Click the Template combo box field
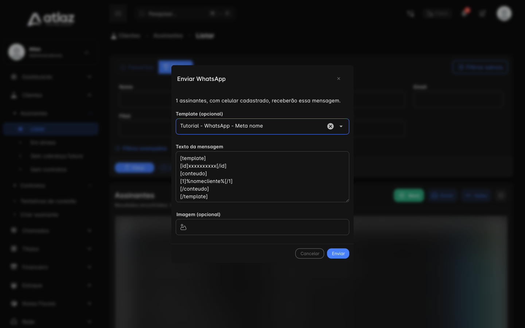This screenshot has width=525, height=328. click(x=262, y=126)
